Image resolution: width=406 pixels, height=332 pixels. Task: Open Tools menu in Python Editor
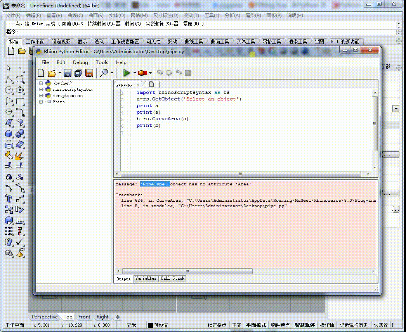tap(102, 62)
